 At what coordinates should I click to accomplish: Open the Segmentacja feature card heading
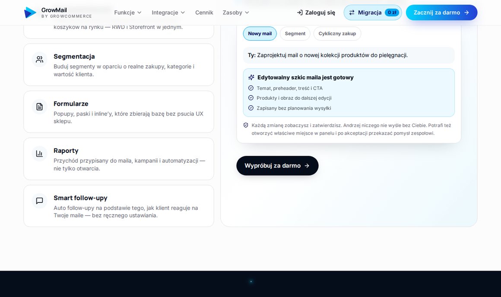[74, 57]
